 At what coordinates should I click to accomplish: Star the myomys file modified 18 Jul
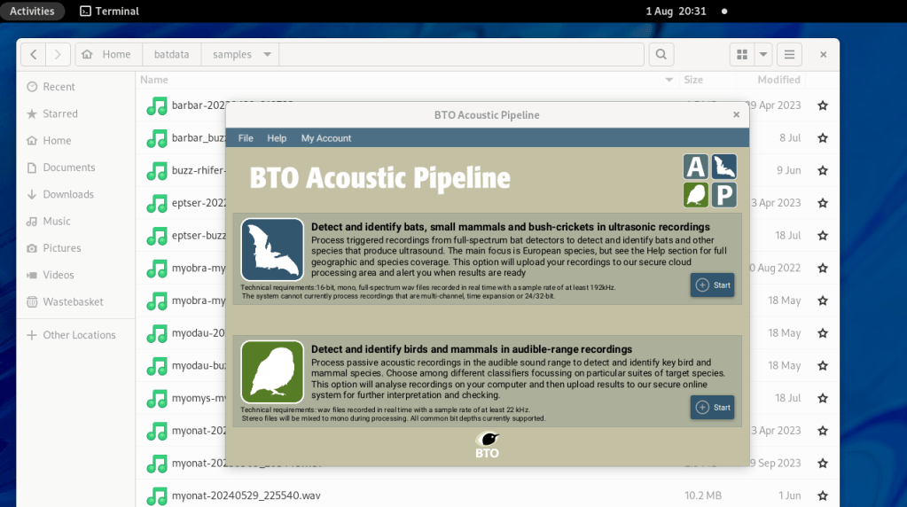(823, 398)
